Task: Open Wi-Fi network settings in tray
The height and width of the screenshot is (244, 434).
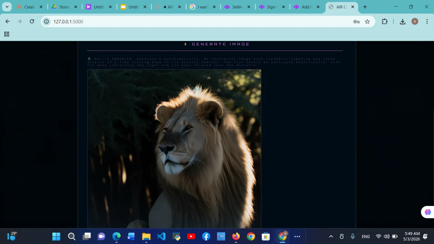Action: pos(379,237)
